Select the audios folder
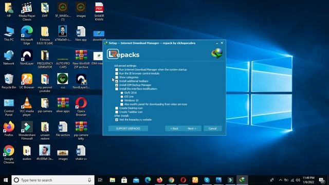The width and height of the screenshot is (329, 185). tap(27, 153)
